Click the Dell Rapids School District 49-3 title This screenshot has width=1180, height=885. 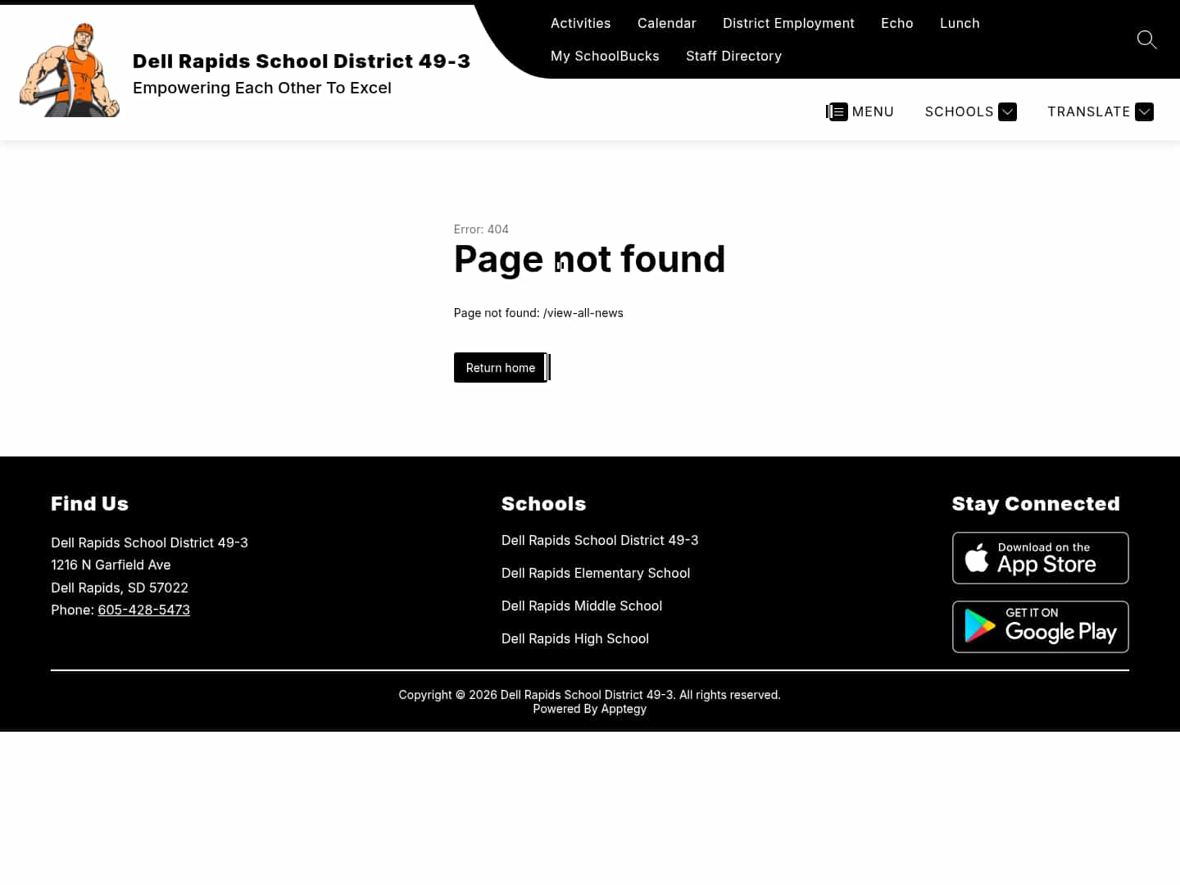point(302,61)
